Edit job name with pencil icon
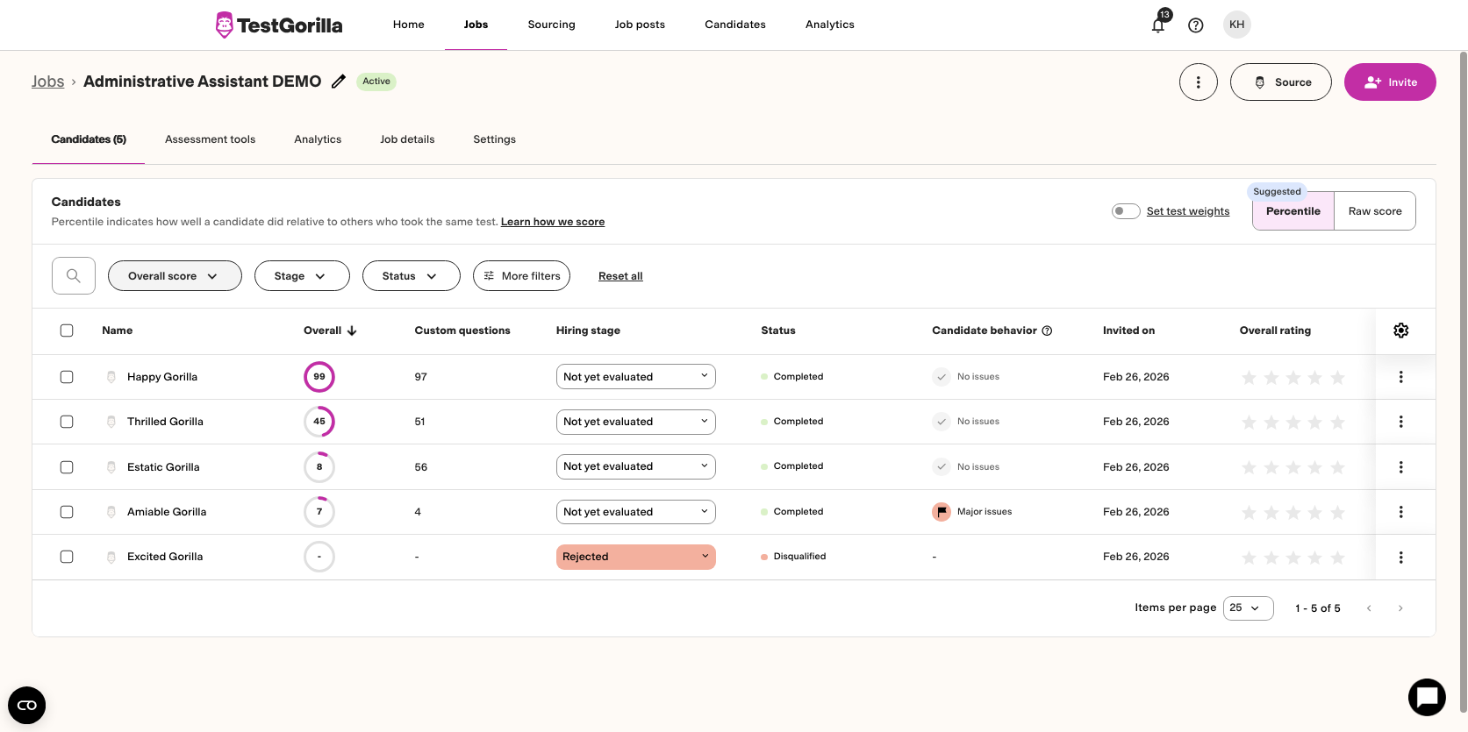The image size is (1468, 732). tap(339, 82)
